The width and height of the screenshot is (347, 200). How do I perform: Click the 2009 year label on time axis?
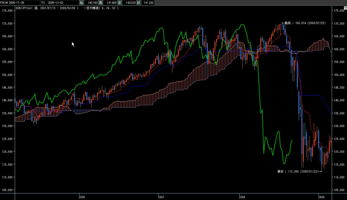(x=321, y=197)
